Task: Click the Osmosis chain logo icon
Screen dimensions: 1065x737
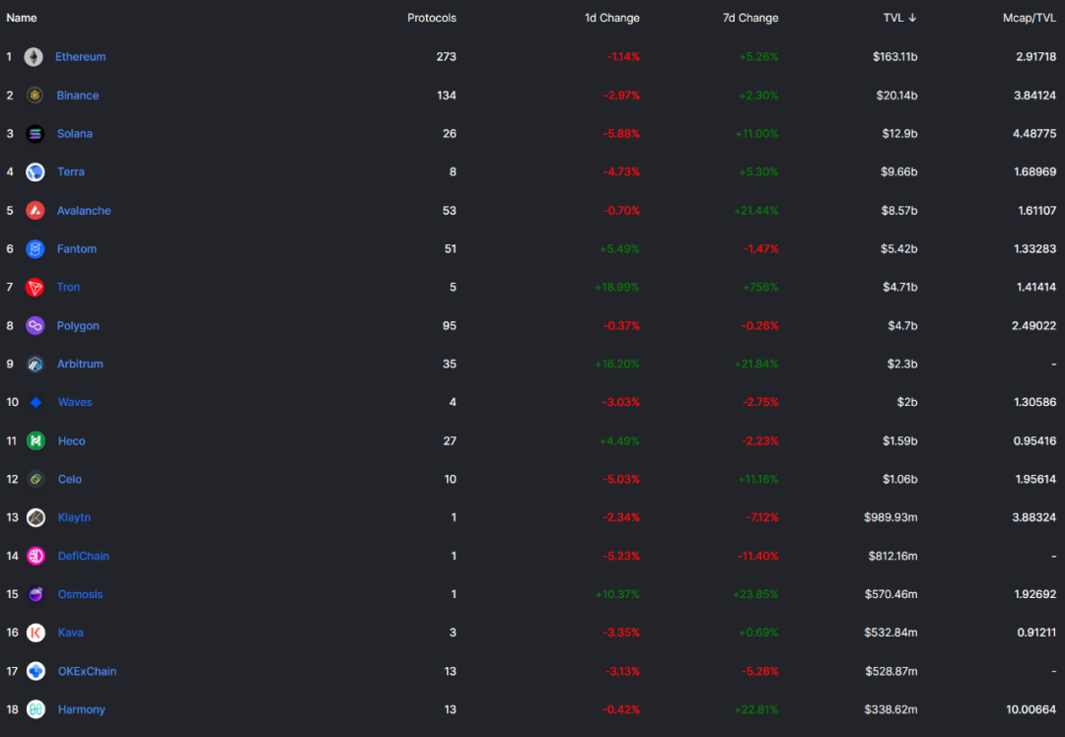Action: point(36,594)
